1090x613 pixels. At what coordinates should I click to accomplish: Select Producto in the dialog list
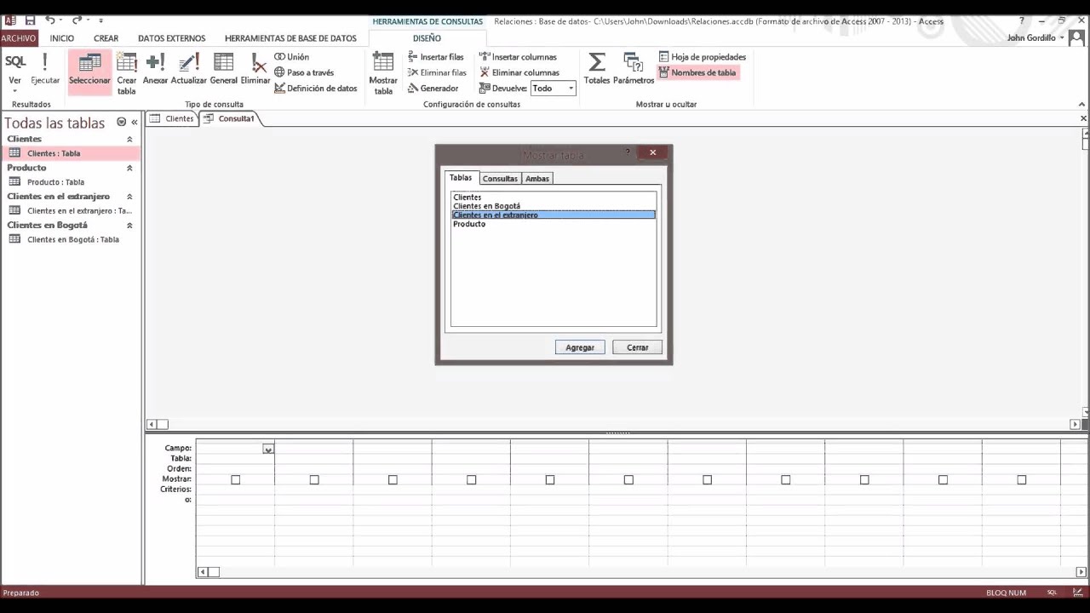(554, 224)
